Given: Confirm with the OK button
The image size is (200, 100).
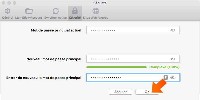Looking at the screenshot, I should pyautogui.click(x=147, y=92).
